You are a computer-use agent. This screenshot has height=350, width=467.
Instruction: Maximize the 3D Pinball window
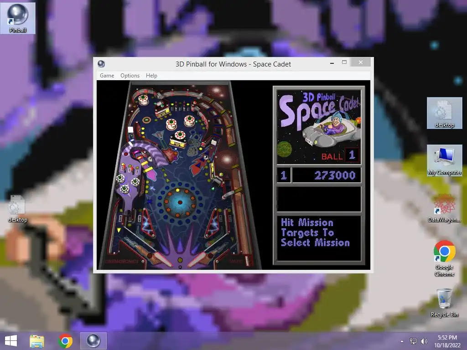(x=344, y=62)
